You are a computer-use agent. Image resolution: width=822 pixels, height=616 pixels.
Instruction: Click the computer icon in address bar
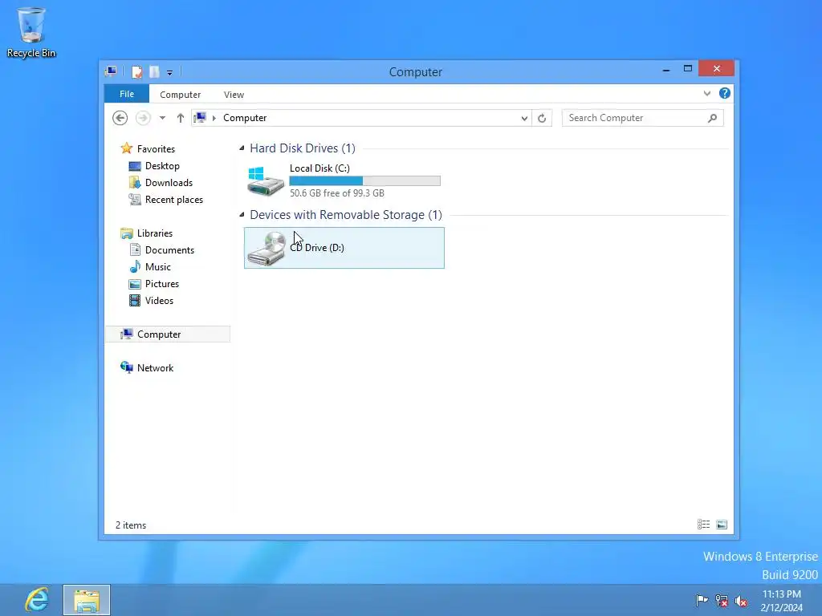pos(200,117)
